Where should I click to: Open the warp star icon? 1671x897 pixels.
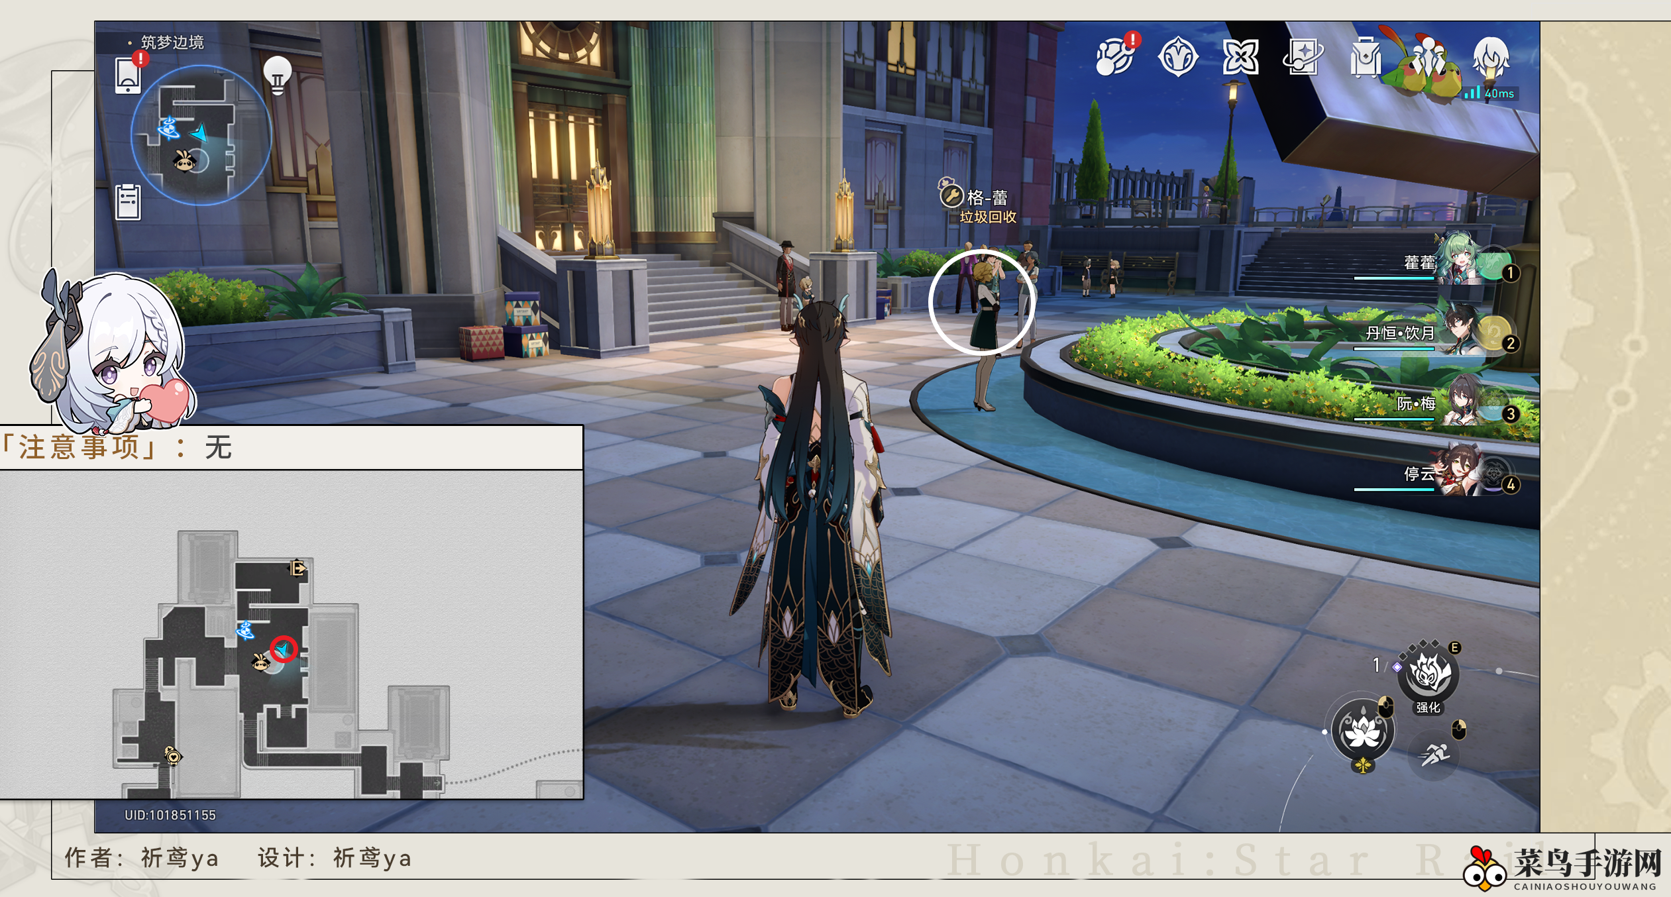point(1240,57)
